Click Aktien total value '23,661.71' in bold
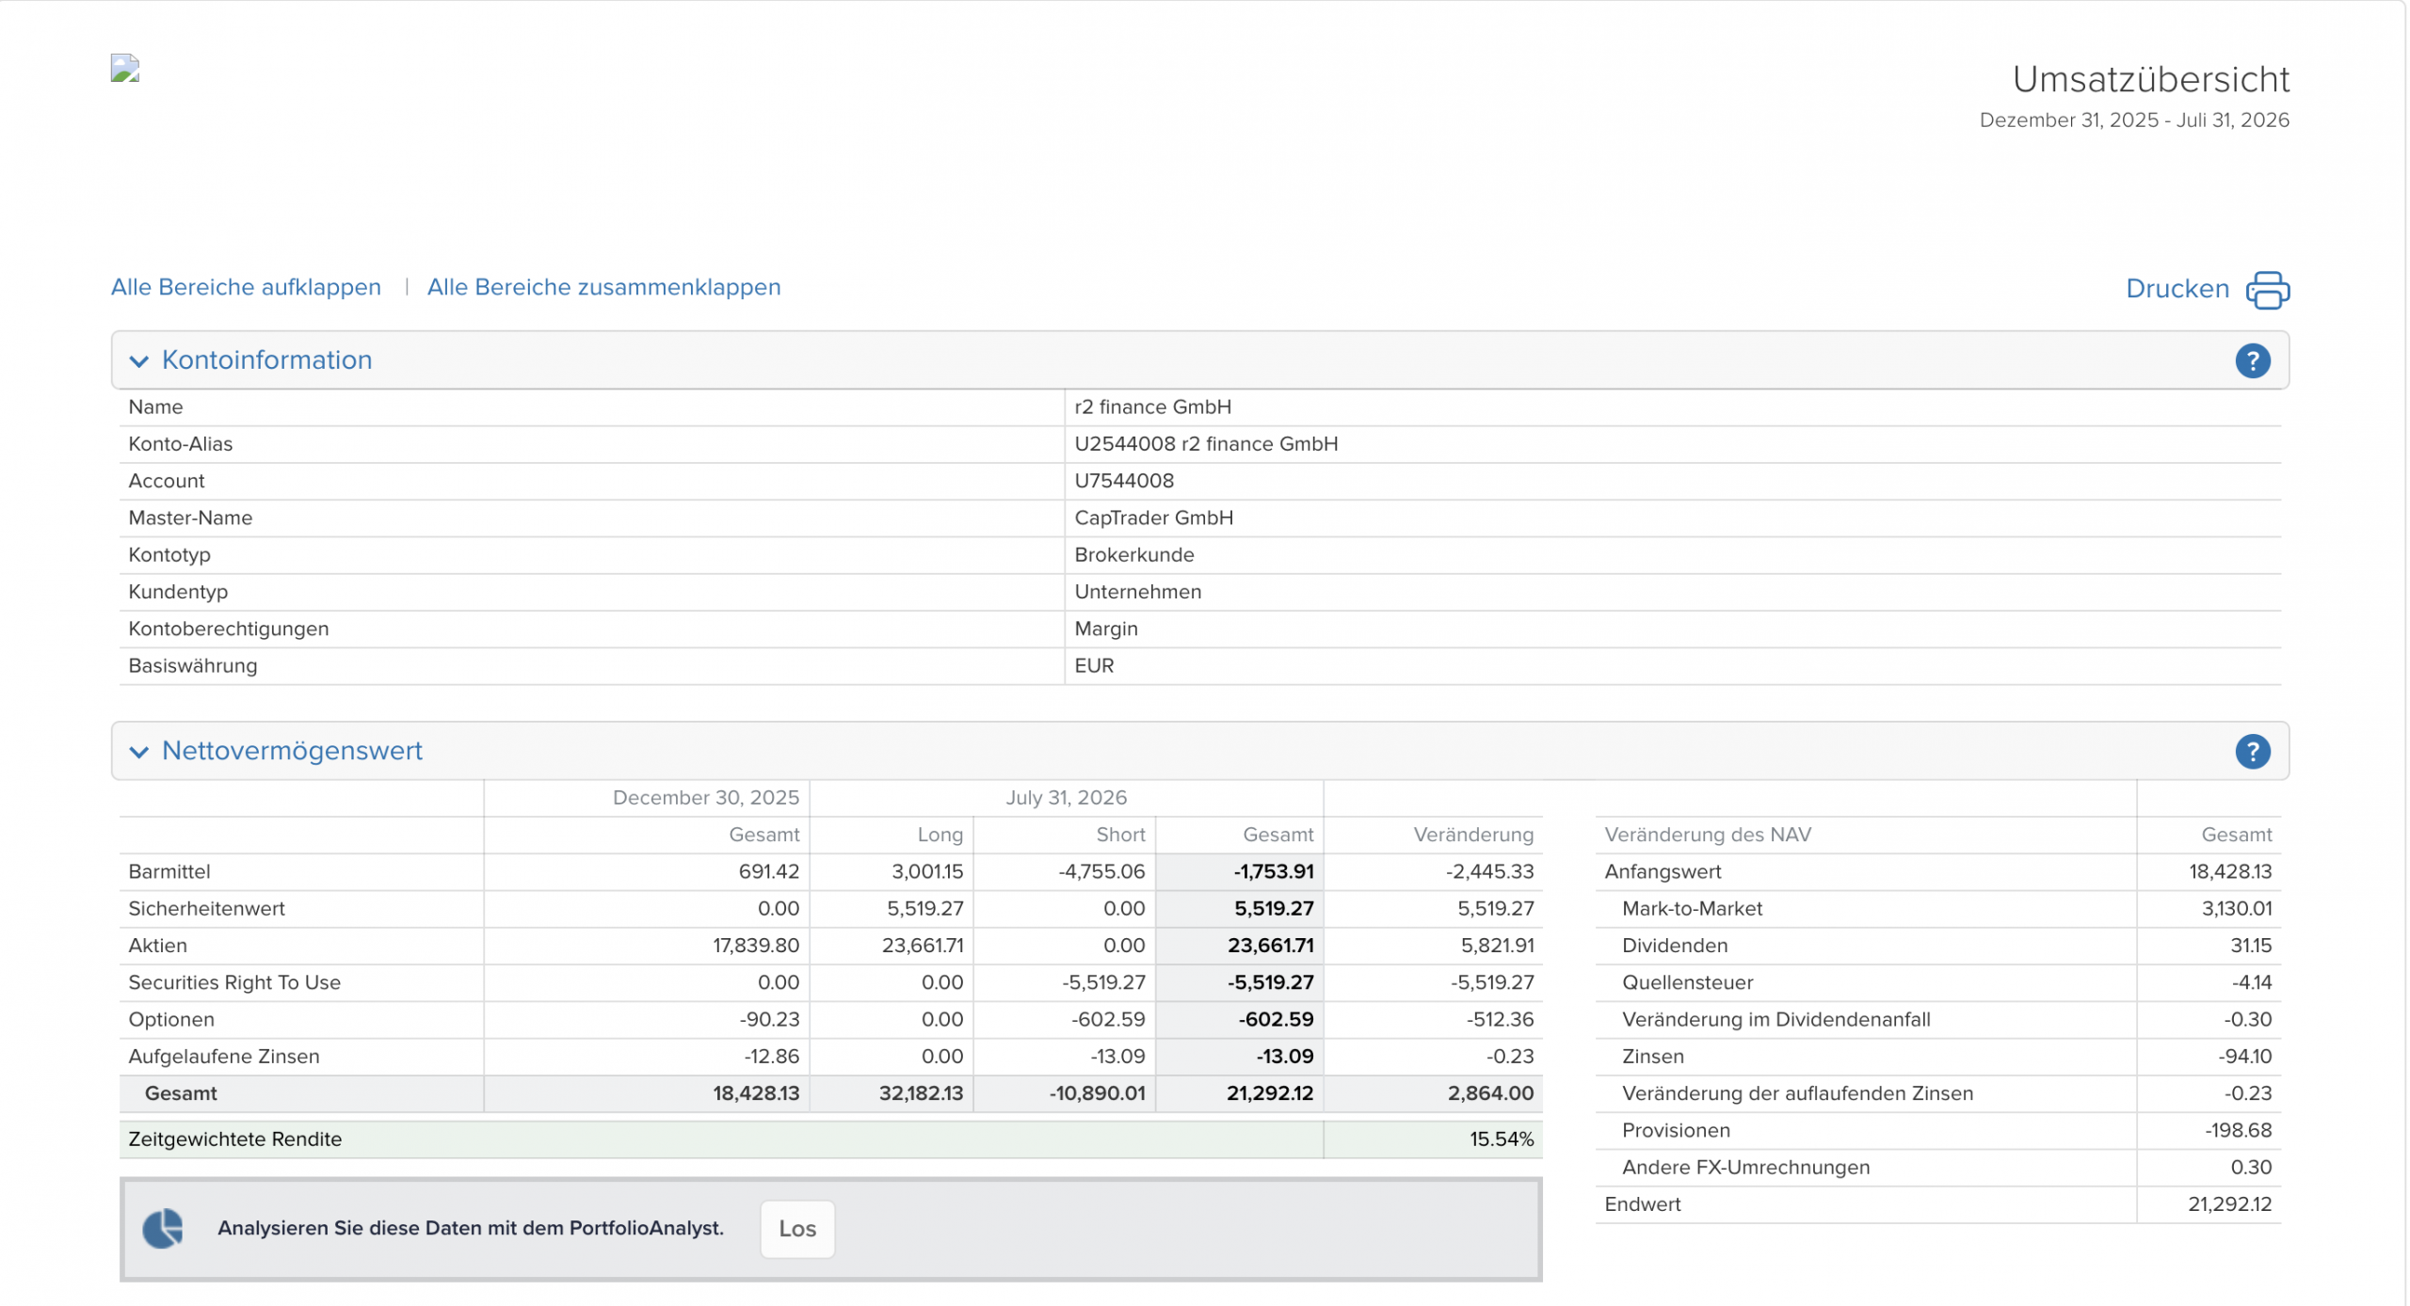Screen dimensions: 2410x1306 (1270, 946)
